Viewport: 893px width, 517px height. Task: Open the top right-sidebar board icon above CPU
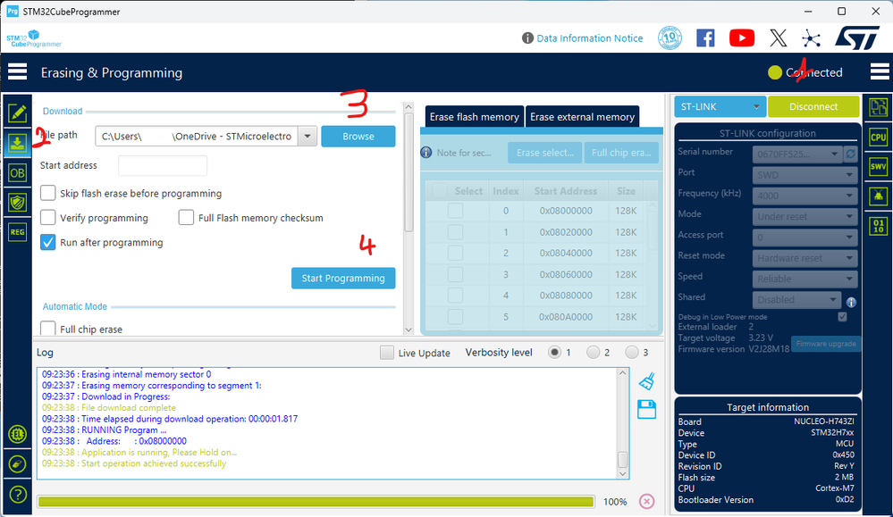pos(878,107)
